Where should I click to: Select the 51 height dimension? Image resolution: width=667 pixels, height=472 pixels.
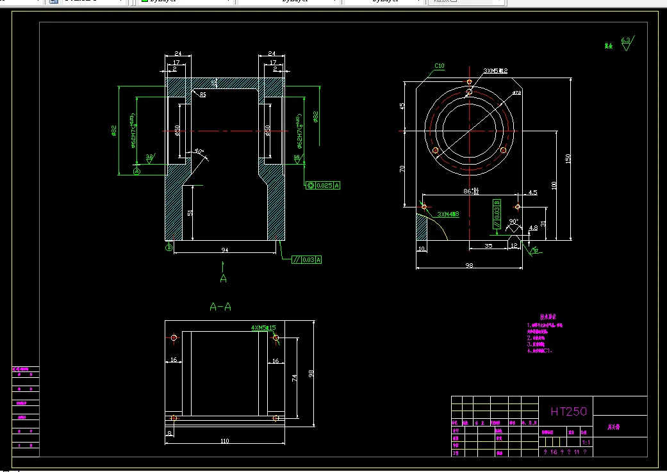click(x=190, y=212)
